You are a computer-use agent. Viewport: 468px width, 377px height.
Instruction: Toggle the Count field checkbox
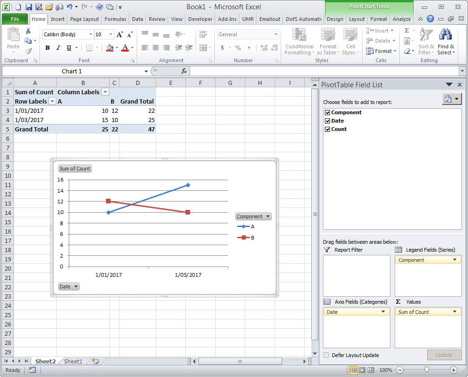click(328, 129)
